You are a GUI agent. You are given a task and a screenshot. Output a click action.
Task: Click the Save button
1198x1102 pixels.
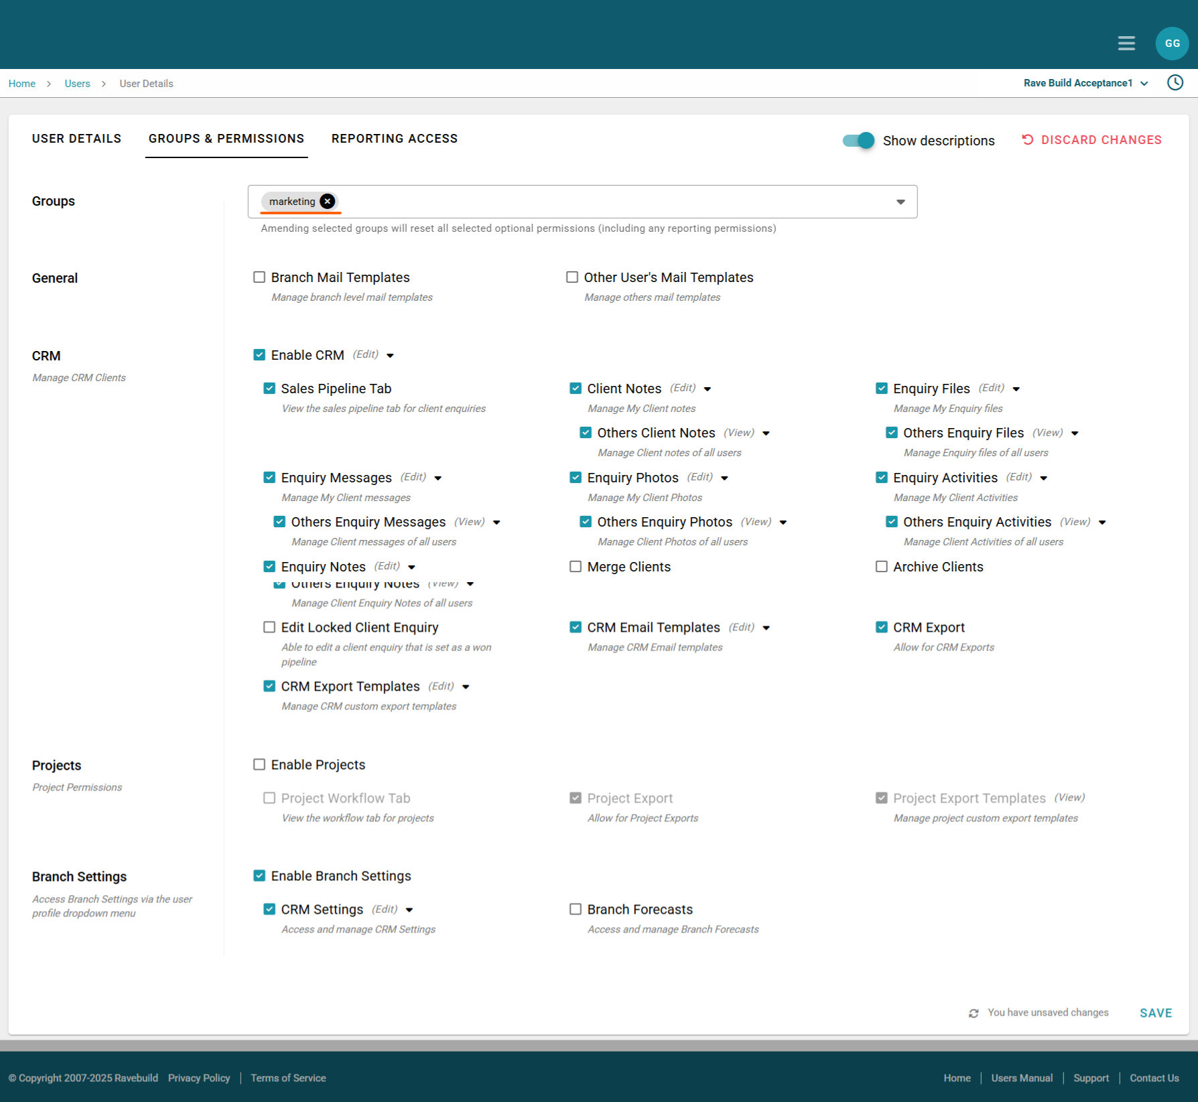pyautogui.click(x=1156, y=1013)
